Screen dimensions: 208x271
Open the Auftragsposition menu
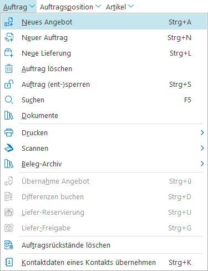[70, 7]
